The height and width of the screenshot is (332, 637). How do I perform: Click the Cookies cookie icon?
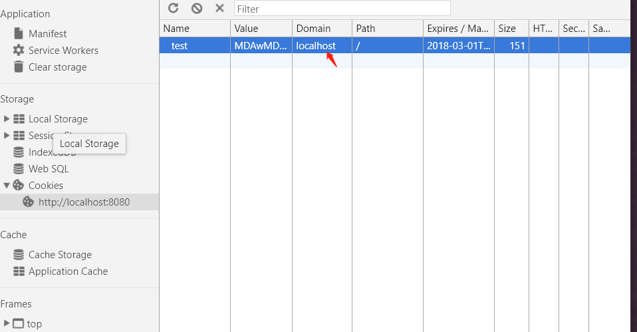click(x=19, y=186)
